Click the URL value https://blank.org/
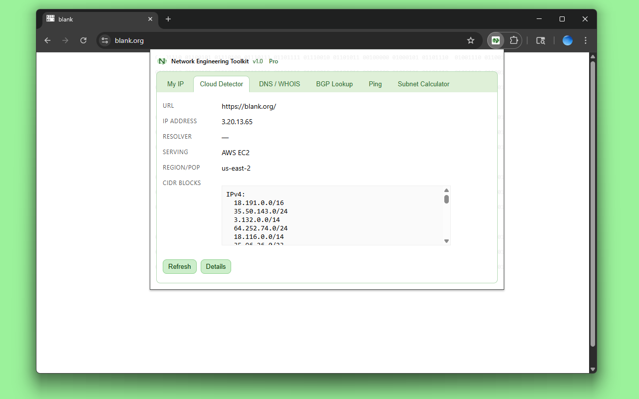639x399 pixels. click(249, 106)
